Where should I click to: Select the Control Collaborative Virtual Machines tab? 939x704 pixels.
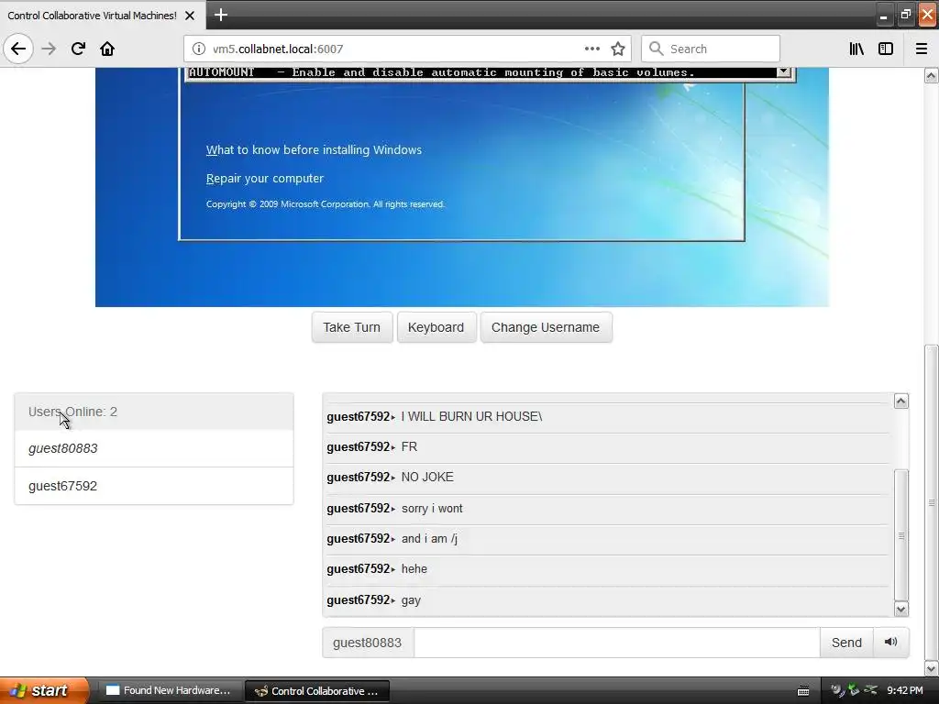click(93, 16)
